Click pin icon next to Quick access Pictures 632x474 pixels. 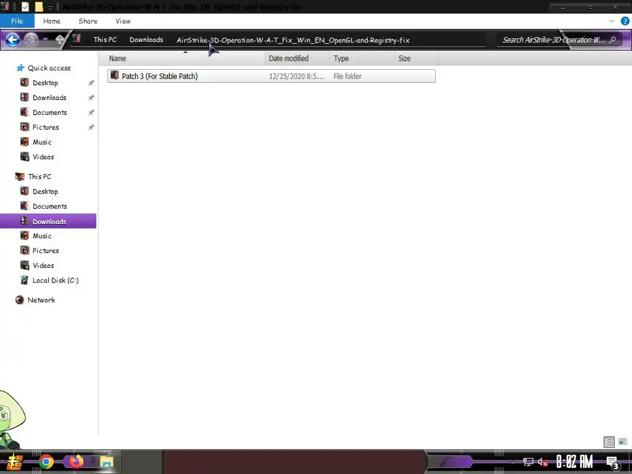tap(91, 127)
